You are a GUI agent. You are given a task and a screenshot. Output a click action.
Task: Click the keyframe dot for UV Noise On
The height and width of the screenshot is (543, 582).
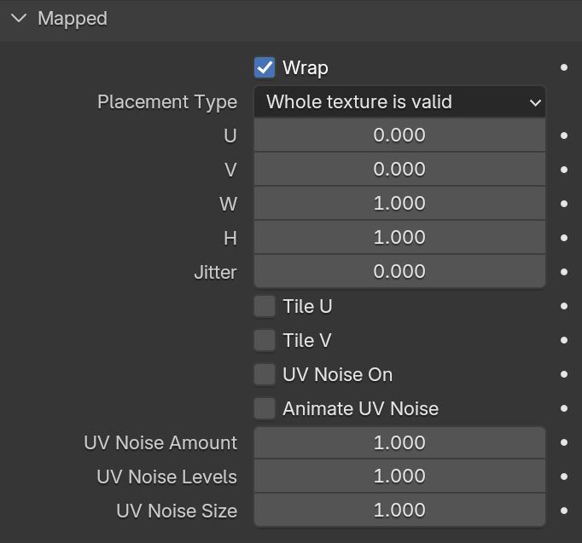(x=564, y=374)
